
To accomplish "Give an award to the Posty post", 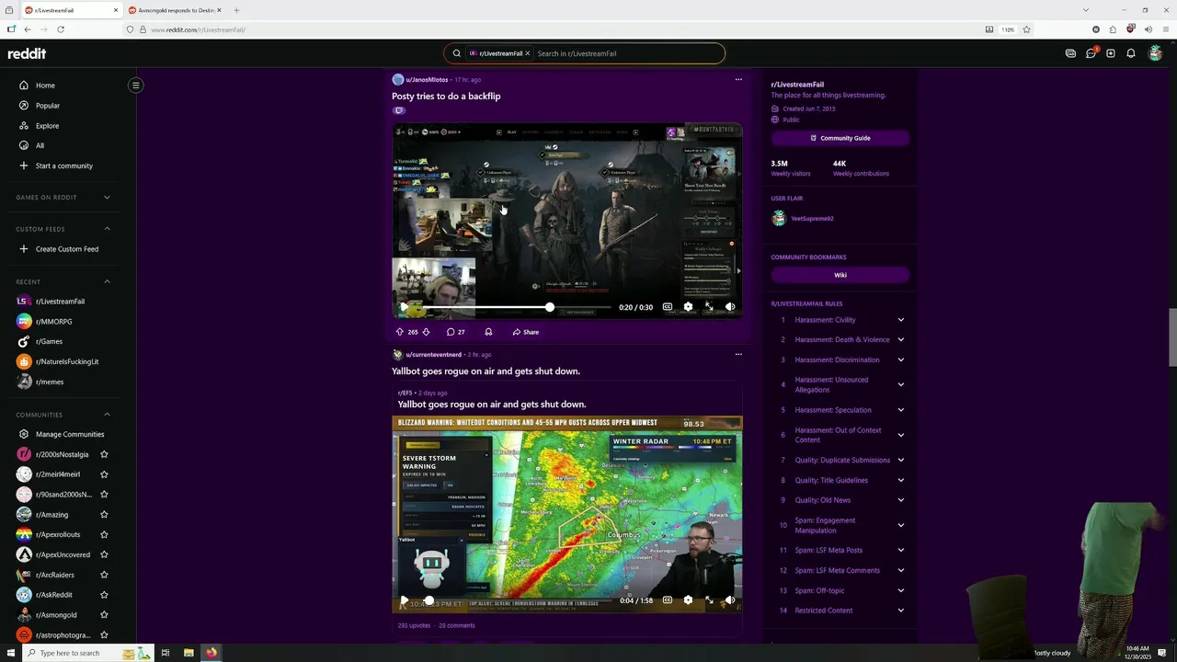I will (x=488, y=332).
